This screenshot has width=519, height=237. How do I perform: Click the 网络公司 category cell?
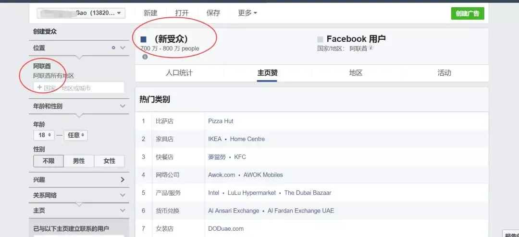168,175
